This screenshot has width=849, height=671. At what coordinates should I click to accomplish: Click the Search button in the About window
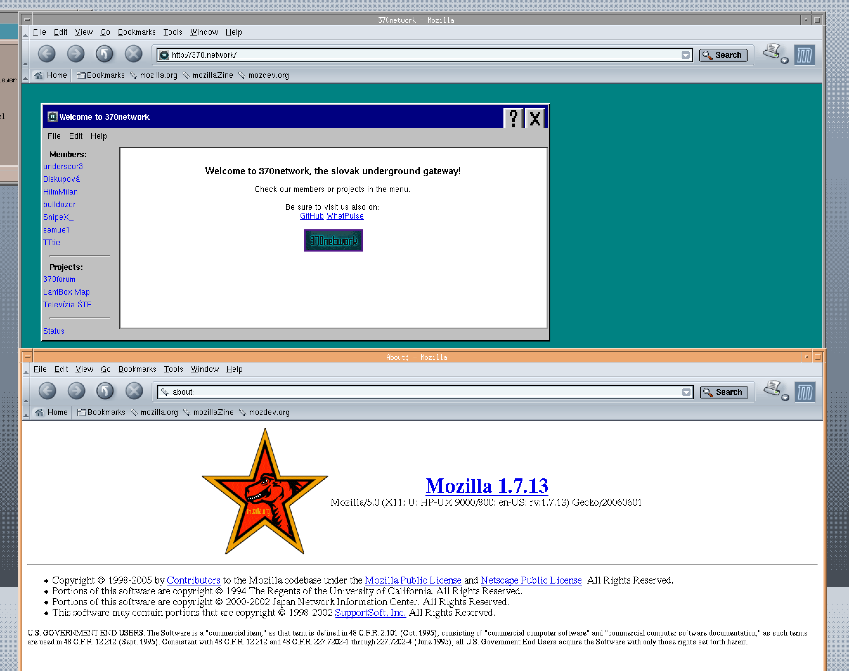(x=723, y=392)
